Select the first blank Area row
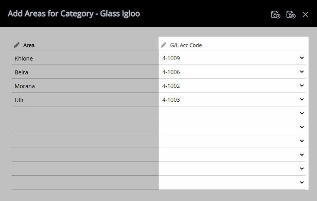 click(x=85, y=113)
